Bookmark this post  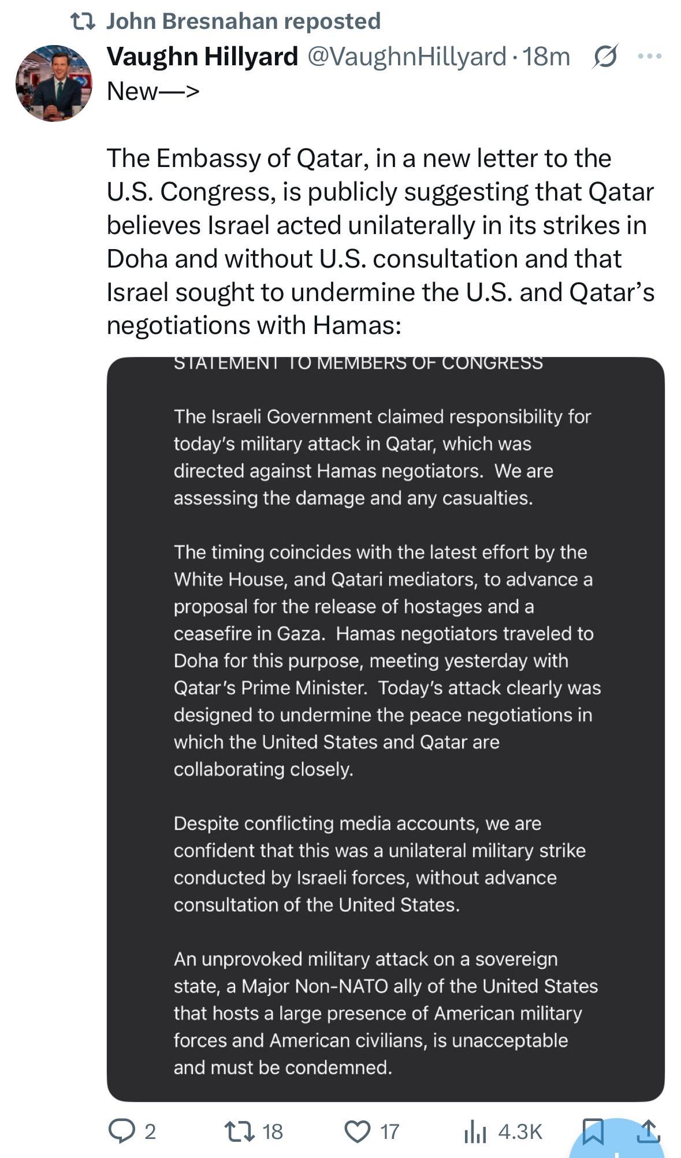[593, 1131]
